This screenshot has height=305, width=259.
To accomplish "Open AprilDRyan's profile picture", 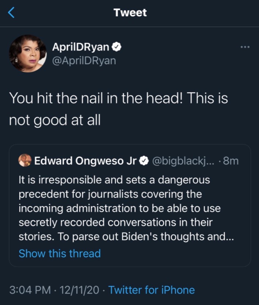I will (28, 54).
